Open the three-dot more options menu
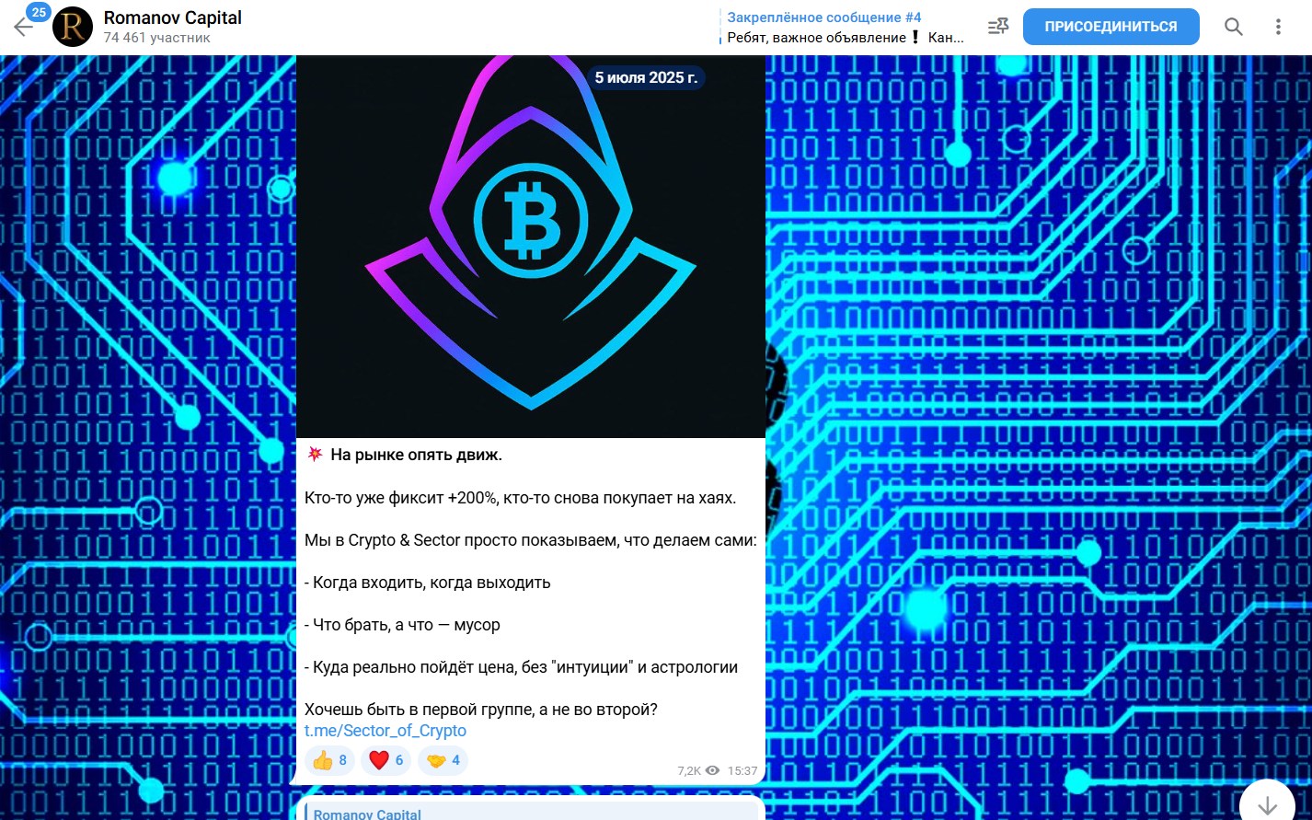This screenshot has width=1312, height=820. coord(1278,27)
